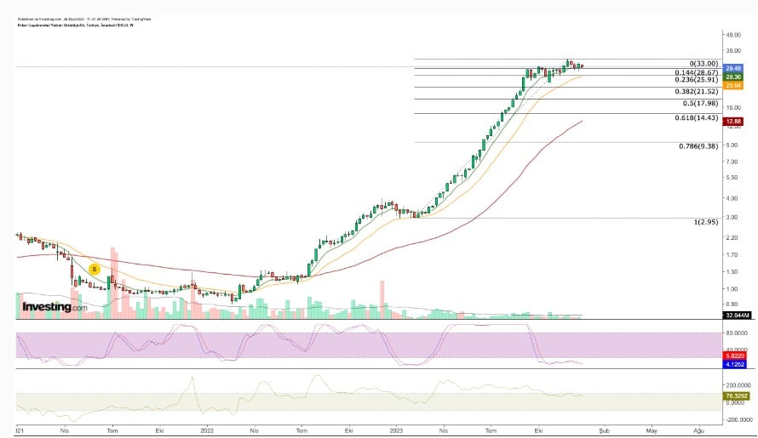Click the Investing.com watermark logo
The height and width of the screenshot is (438, 758).
(55, 307)
